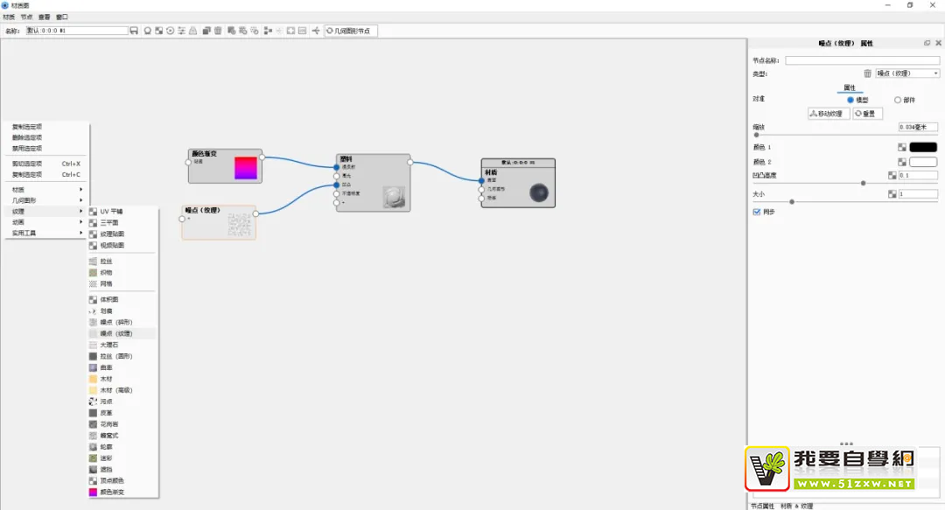945x510 pixels.
Task: Click the 节点名称 input field
Action: [x=861, y=60]
